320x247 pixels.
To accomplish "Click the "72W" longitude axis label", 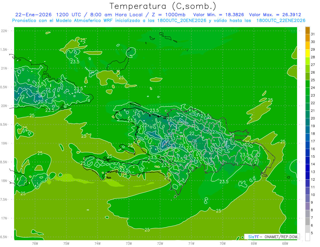I will tap(160, 243).
